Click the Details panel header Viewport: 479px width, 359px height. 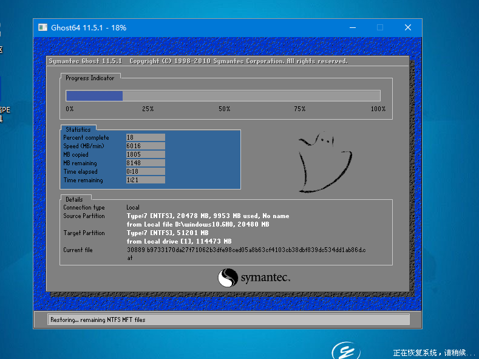click(74, 199)
